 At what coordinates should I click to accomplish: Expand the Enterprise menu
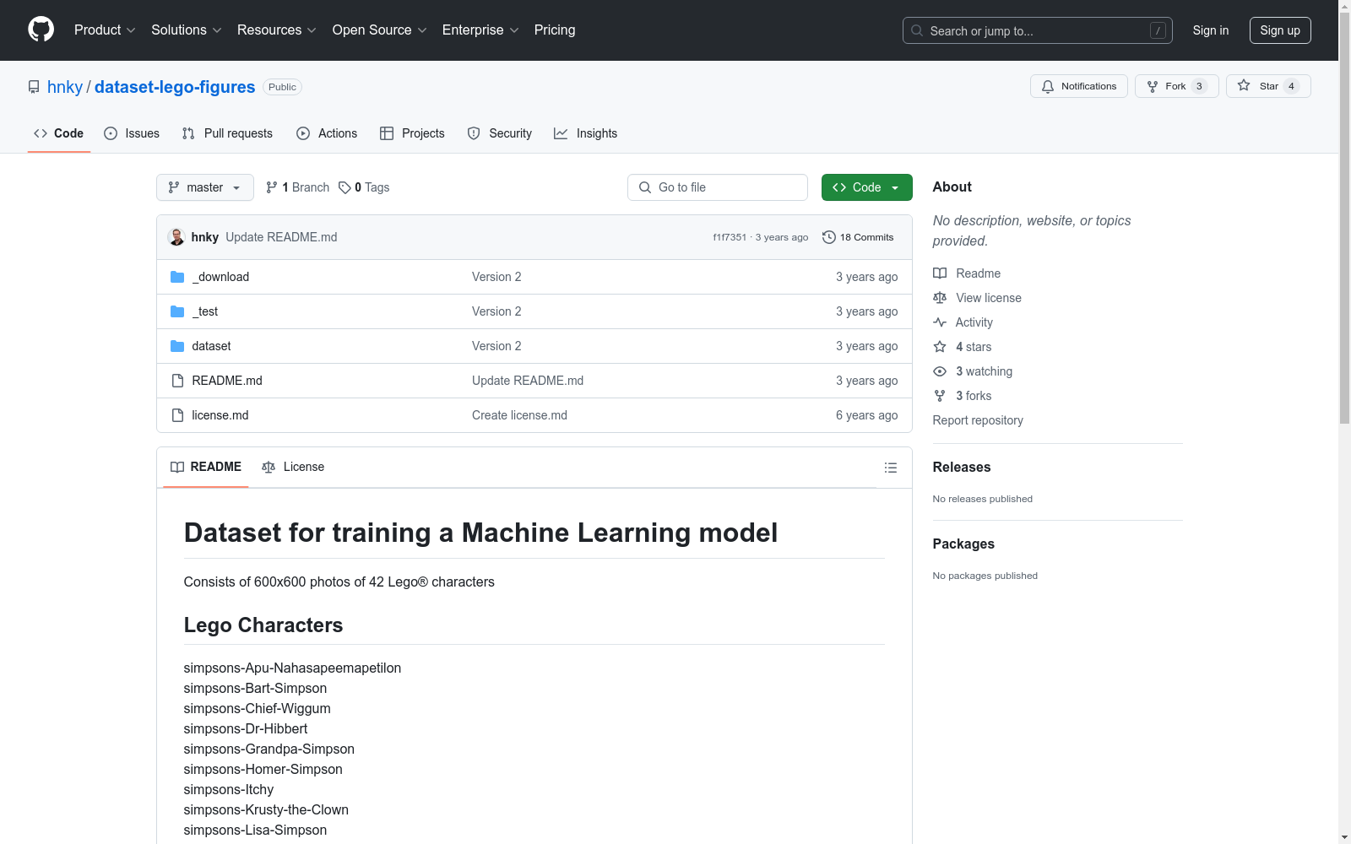coord(480,30)
